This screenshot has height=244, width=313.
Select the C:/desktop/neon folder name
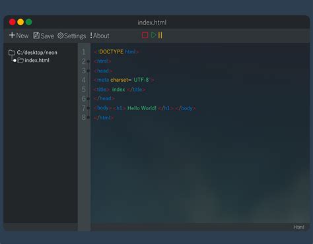coord(37,53)
